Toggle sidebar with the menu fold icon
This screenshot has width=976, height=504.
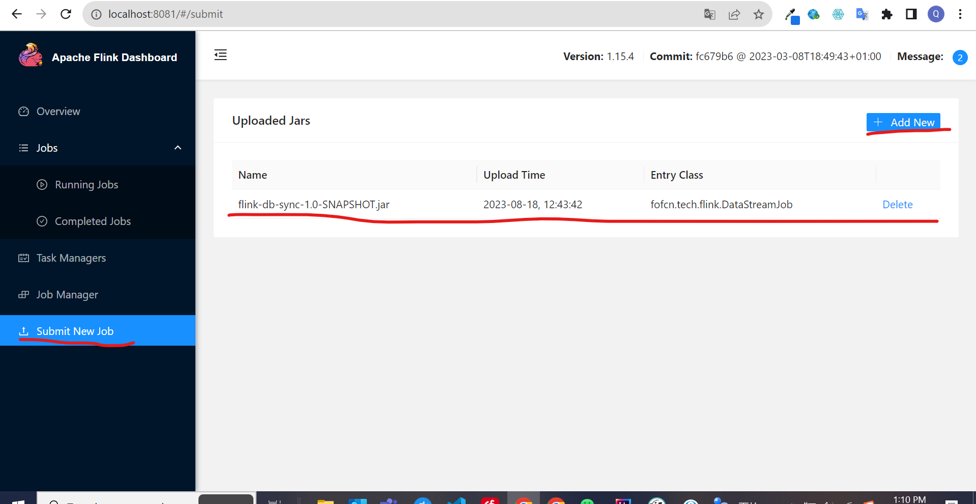click(220, 55)
